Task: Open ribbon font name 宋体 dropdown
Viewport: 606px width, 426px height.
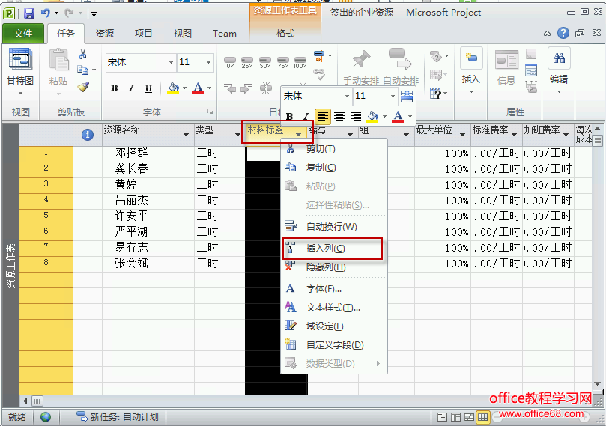Action: coord(171,62)
